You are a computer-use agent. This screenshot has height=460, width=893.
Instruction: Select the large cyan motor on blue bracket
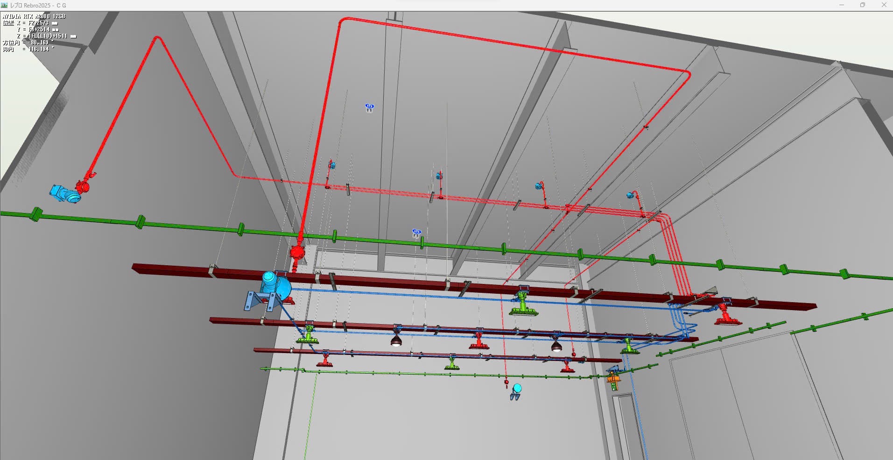pyautogui.click(x=275, y=284)
